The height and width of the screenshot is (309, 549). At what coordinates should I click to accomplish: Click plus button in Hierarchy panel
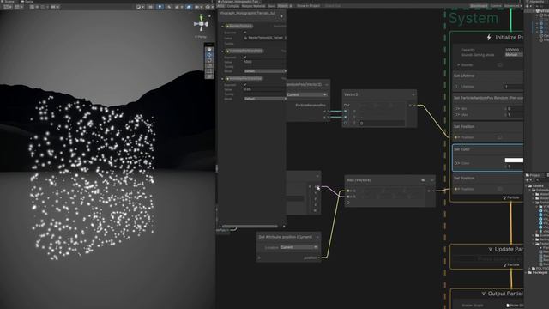click(528, 6)
